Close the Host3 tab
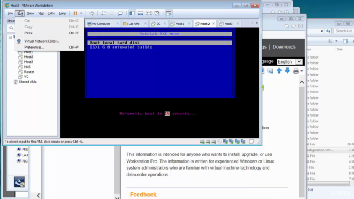Viewport: 354px width, 199px height. pos(238,23)
